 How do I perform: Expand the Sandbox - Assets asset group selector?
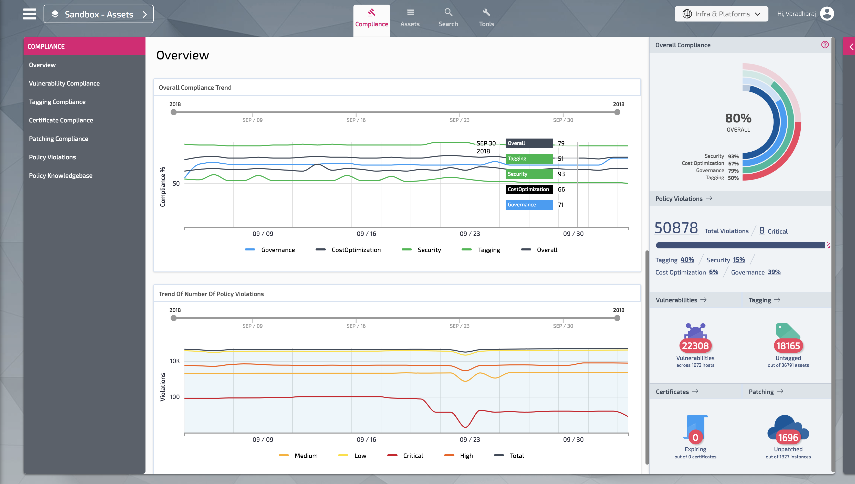click(98, 14)
